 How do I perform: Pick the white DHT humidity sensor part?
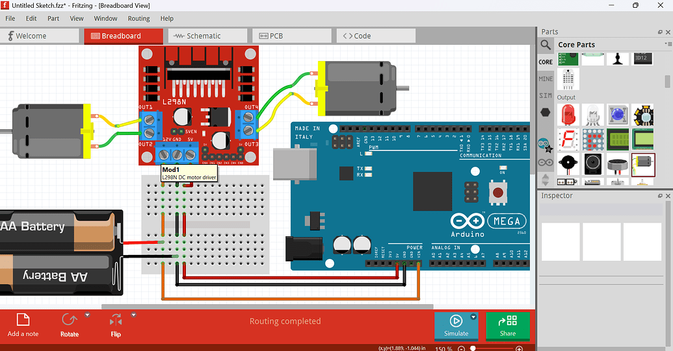point(568,79)
